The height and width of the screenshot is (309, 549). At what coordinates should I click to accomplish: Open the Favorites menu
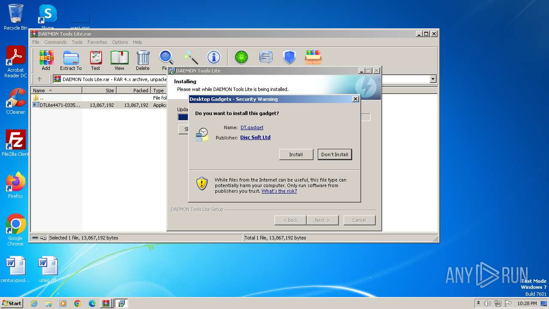[x=97, y=42]
